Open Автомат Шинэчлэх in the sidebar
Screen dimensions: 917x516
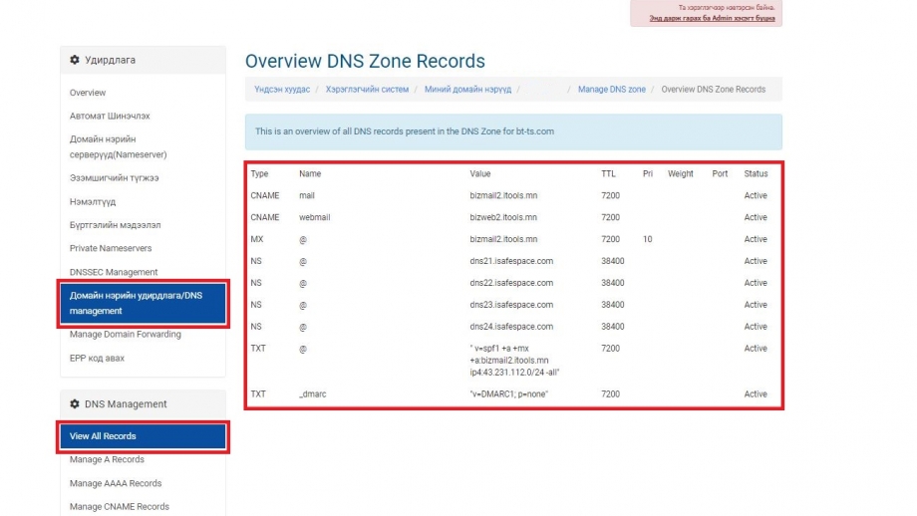click(110, 116)
